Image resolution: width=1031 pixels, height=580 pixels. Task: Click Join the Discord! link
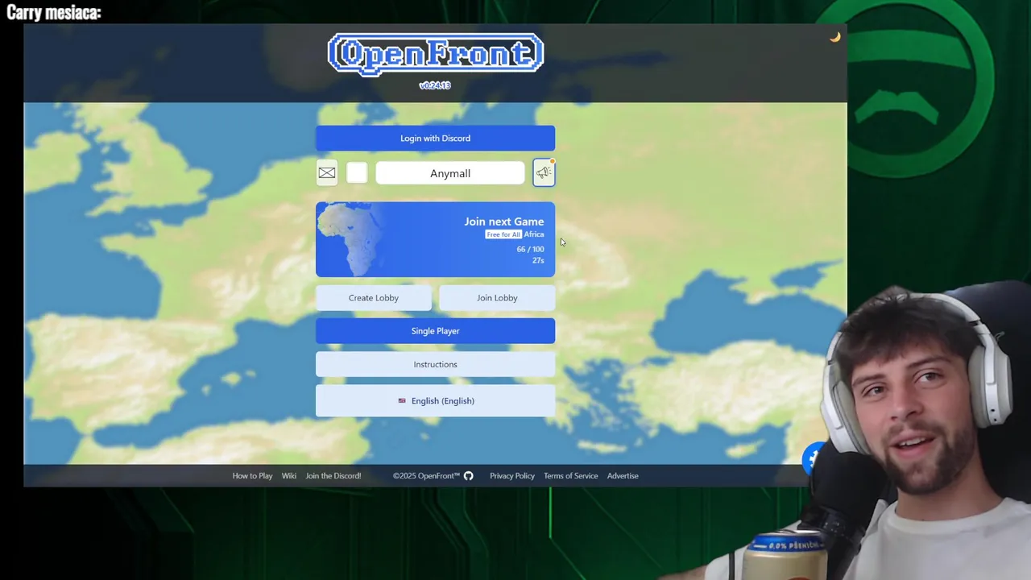(x=333, y=476)
